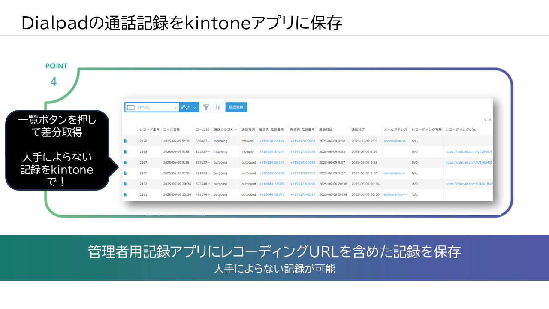549x309 pixels.
Task: Click the black callout 一覧ボタンを押して差分取得
Action: (x=57, y=150)
